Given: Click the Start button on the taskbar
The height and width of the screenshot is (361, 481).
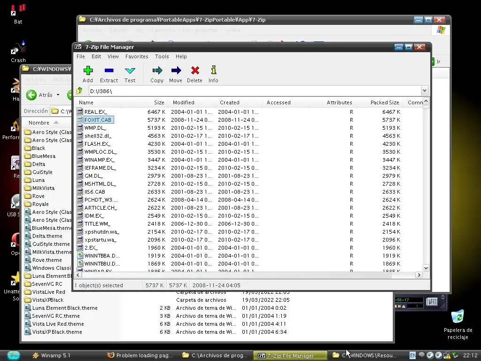Looking at the screenshot, I should click(x=14, y=355).
